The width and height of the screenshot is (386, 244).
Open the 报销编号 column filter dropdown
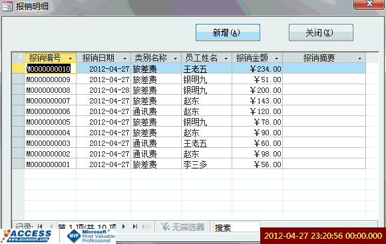pos(70,58)
